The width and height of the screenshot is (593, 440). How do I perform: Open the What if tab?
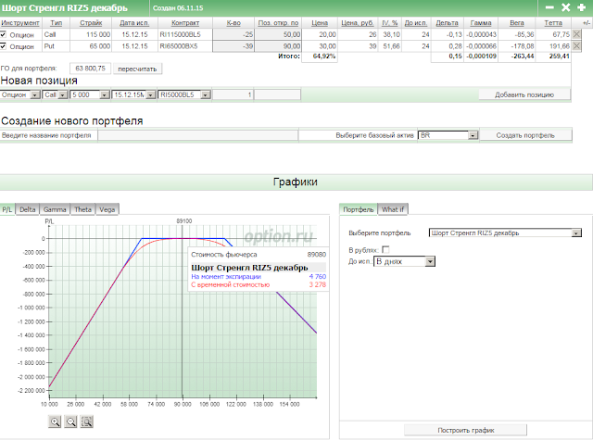click(x=393, y=209)
